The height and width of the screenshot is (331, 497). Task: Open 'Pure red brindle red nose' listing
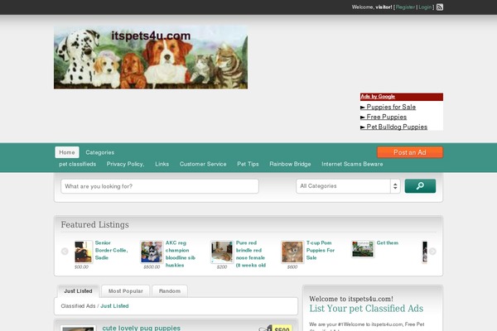(x=251, y=254)
